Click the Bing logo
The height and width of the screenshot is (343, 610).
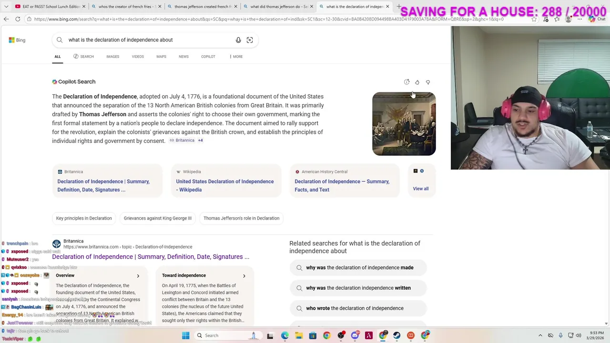point(17,40)
